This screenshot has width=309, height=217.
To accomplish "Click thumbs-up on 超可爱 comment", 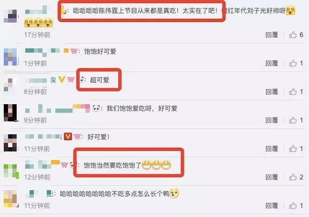I will coord(293,91).
